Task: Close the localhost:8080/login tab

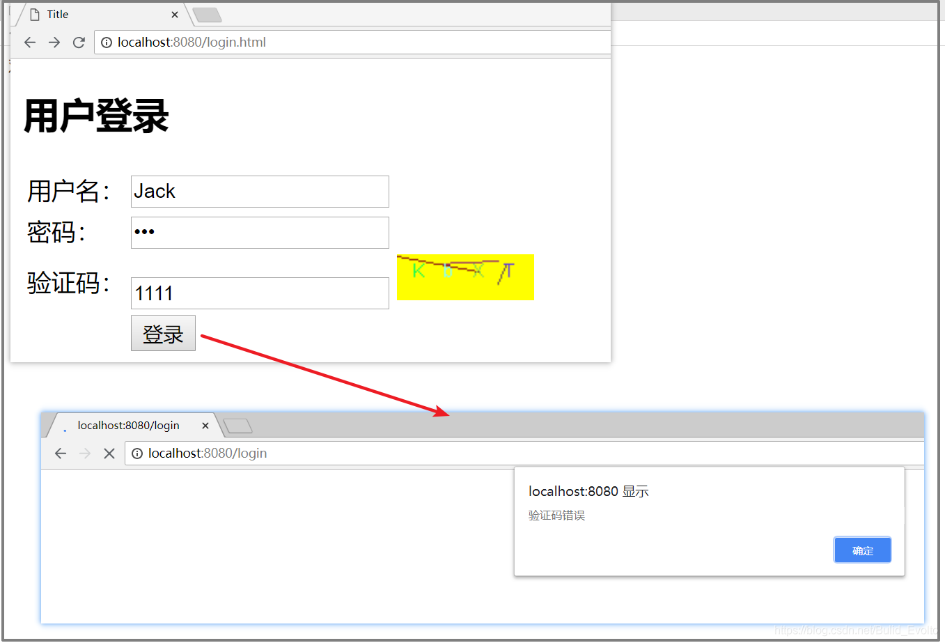Action: click(205, 426)
